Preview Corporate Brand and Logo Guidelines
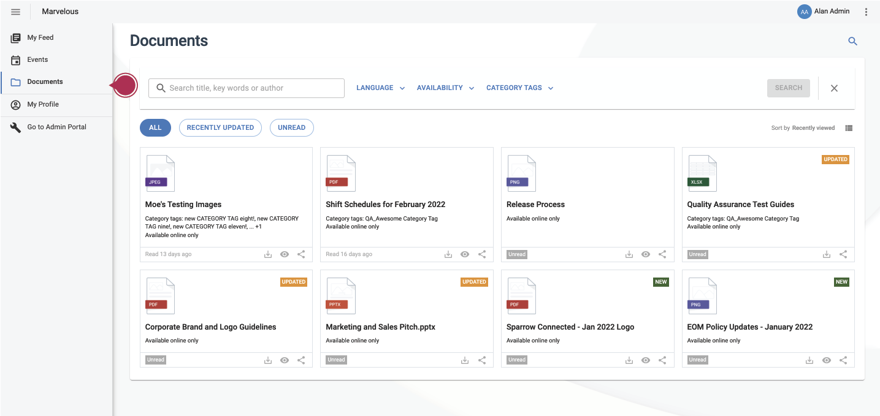 (285, 360)
